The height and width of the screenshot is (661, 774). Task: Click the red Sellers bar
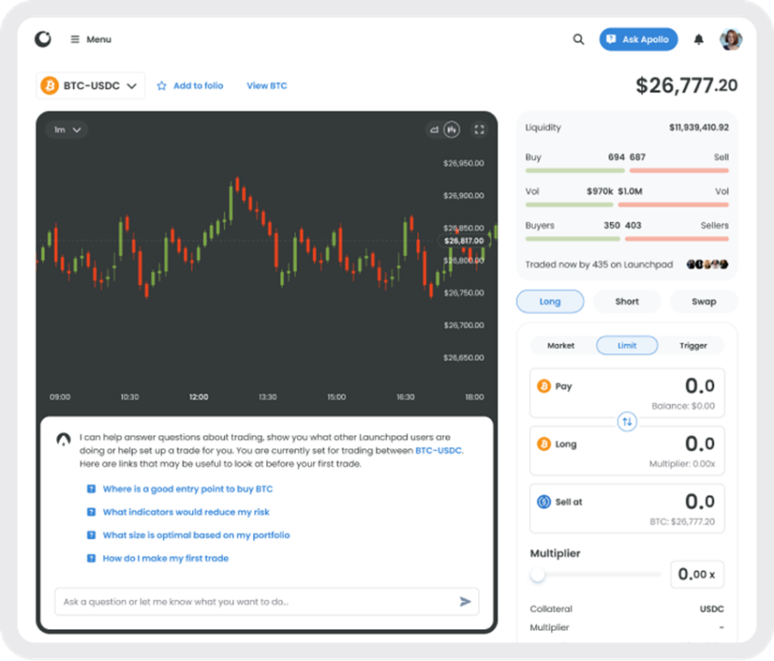coord(677,239)
